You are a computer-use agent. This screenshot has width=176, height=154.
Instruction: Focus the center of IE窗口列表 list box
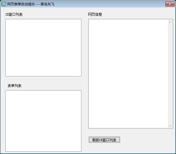[x=43, y=48]
